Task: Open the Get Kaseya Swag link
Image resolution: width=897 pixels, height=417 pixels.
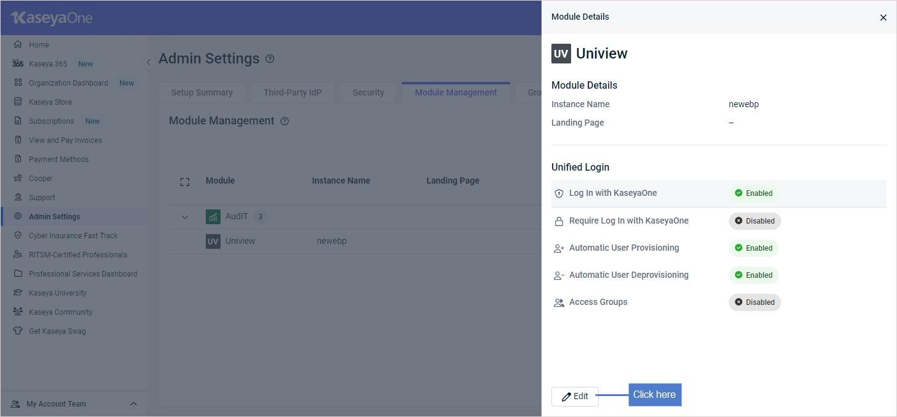Action: [57, 331]
